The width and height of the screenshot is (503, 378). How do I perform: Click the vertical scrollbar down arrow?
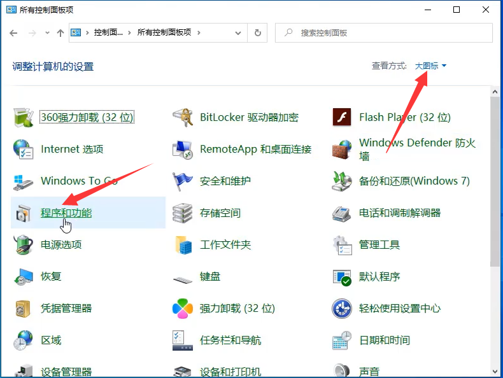point(495,371)
